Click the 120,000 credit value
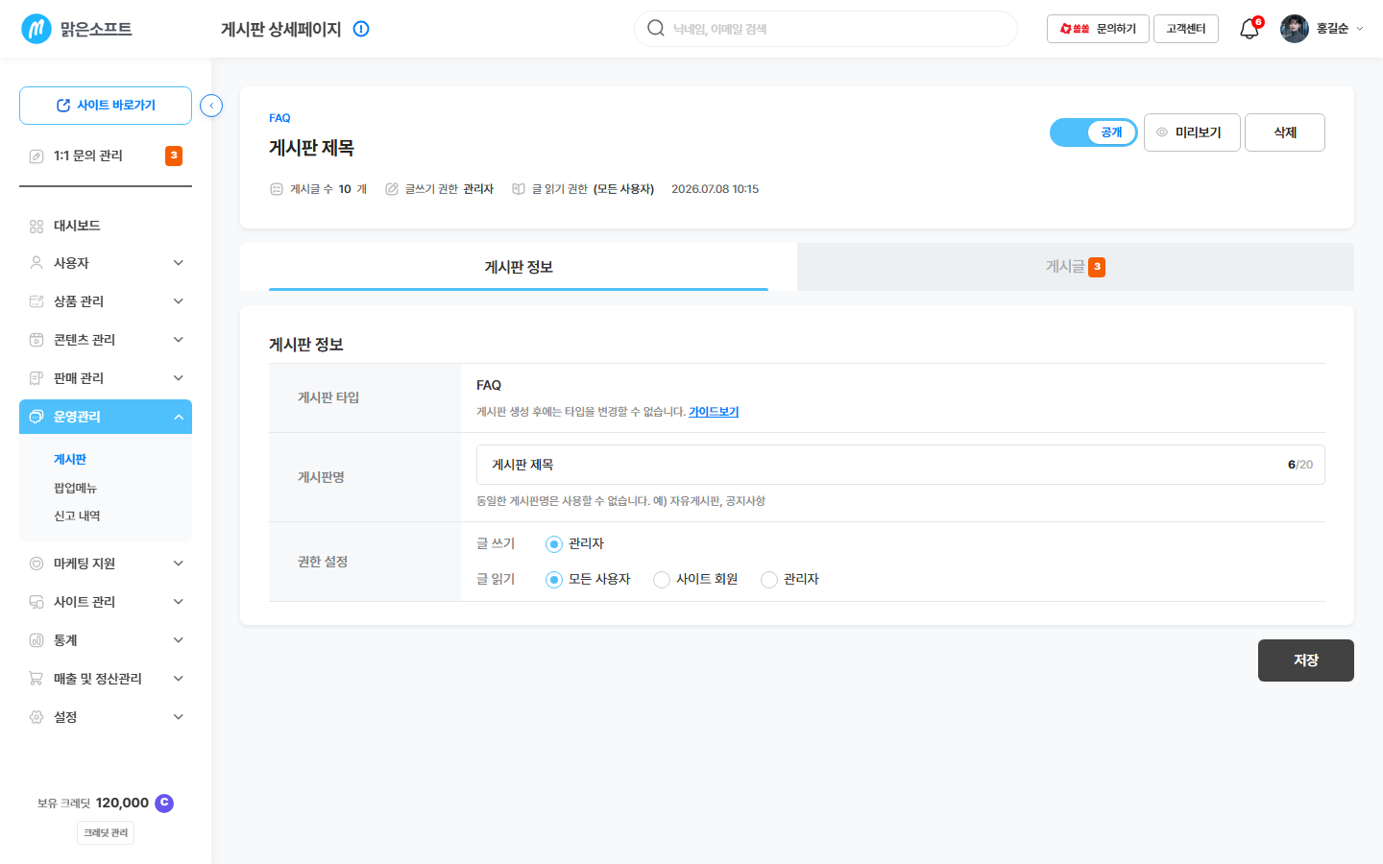Screen dimensions: 1383x864 coord(122,803)
